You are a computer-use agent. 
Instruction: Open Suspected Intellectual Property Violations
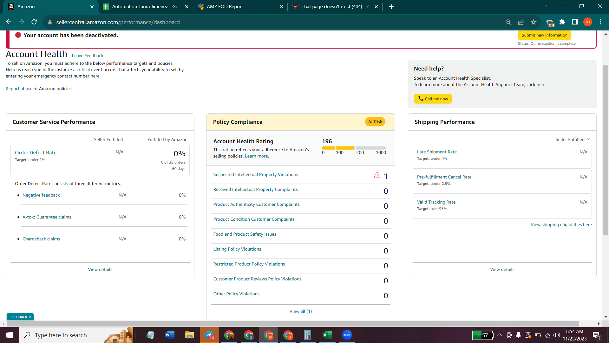click(x=256, y=174)
